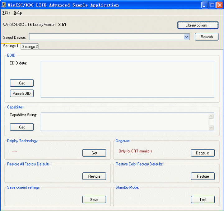Get the Capabilities String
Viewport: 224px width, 211px height.
(x=22, y=127)
